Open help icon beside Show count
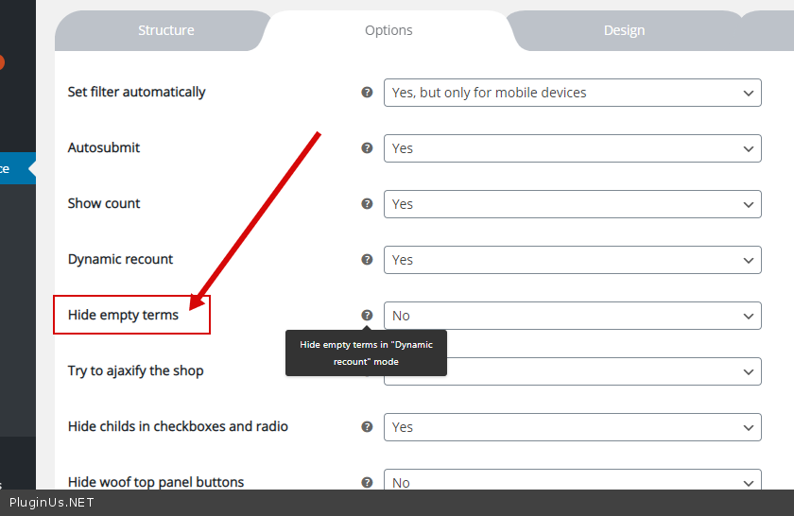This screenshot has width=794, height=516. tap(367, 204)
